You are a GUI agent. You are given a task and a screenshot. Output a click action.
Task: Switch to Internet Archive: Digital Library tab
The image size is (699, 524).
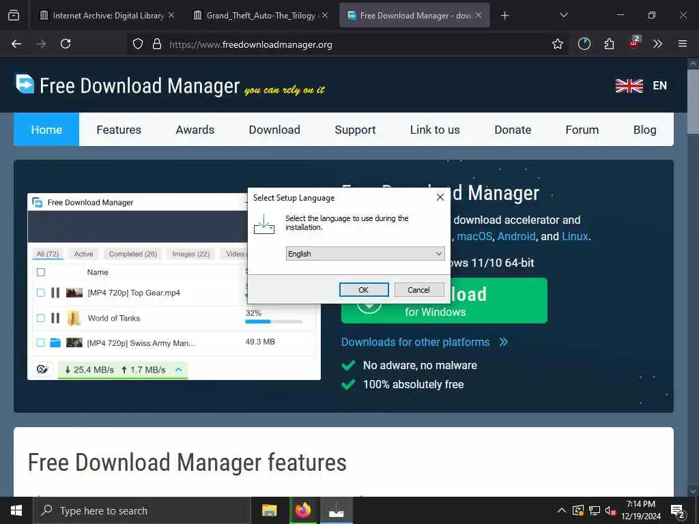(x=107, y=16)
